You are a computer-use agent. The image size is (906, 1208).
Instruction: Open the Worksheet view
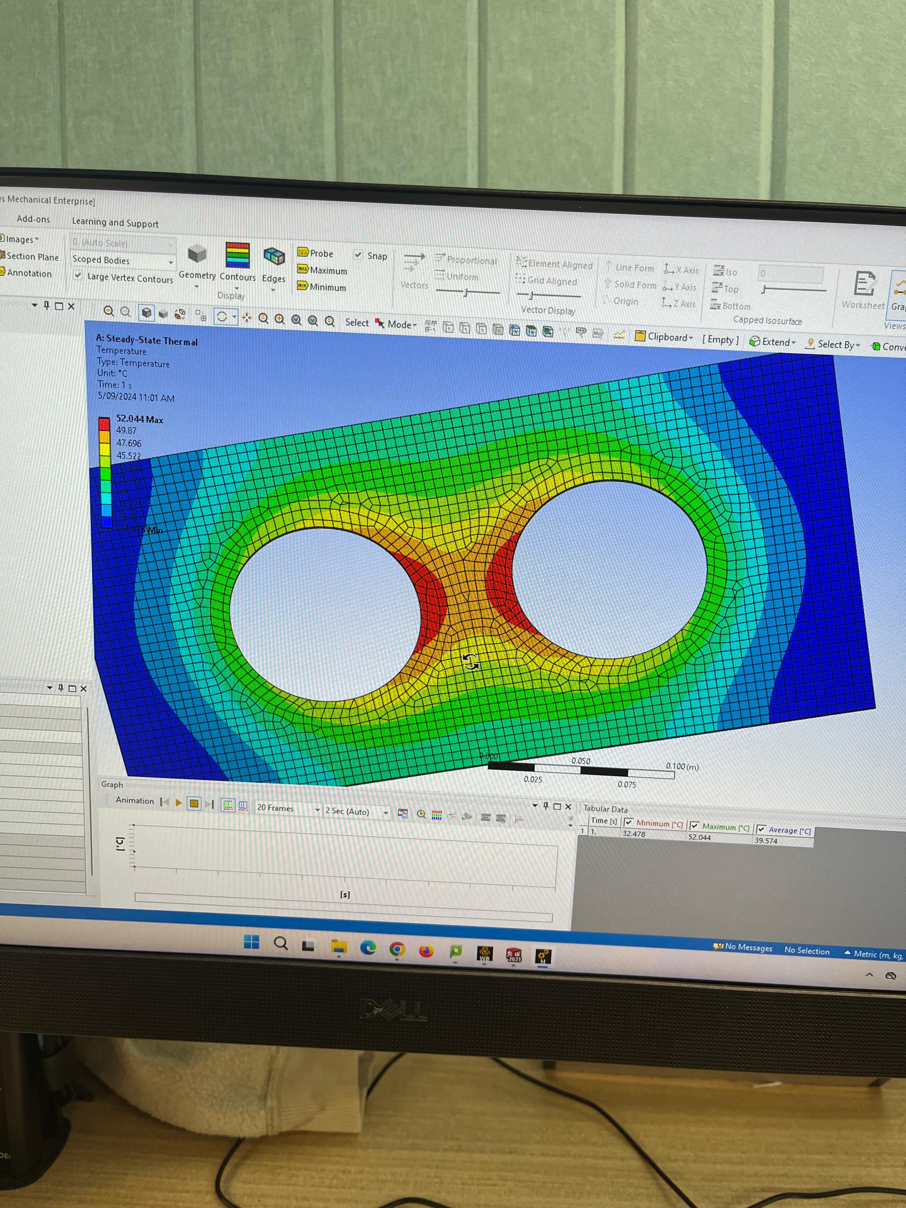(x=863, y=291)
